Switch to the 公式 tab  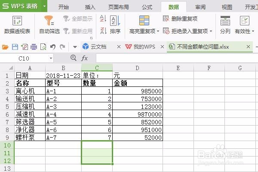pos(147,7)
